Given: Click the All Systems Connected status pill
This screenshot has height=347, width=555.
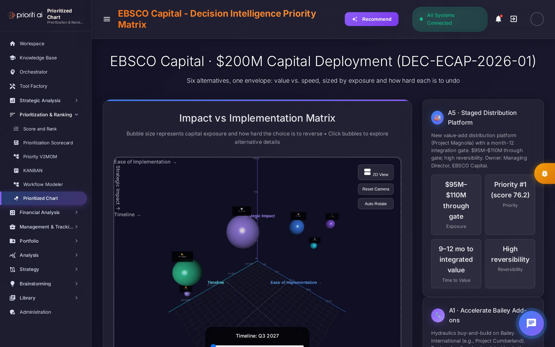Looking at the screenshot, I should [x=450, y=19].
